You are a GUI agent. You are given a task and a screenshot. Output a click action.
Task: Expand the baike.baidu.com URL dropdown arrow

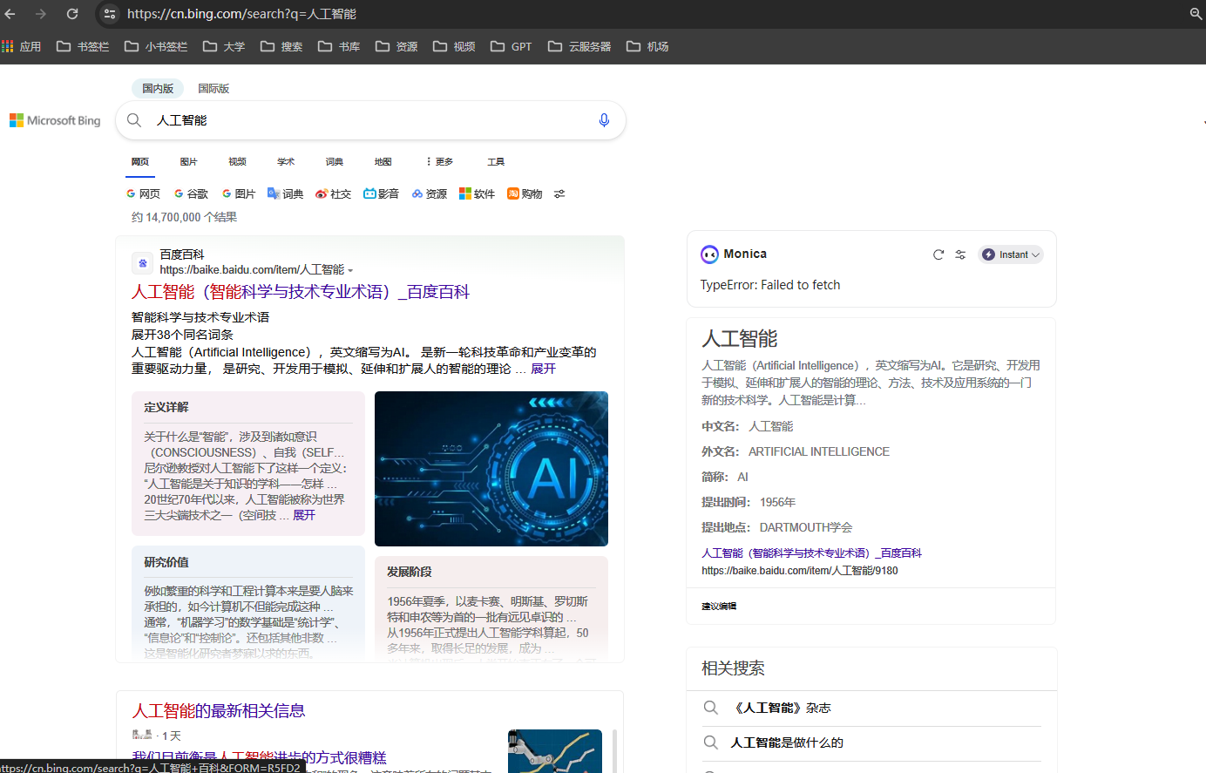click(350, 270)
